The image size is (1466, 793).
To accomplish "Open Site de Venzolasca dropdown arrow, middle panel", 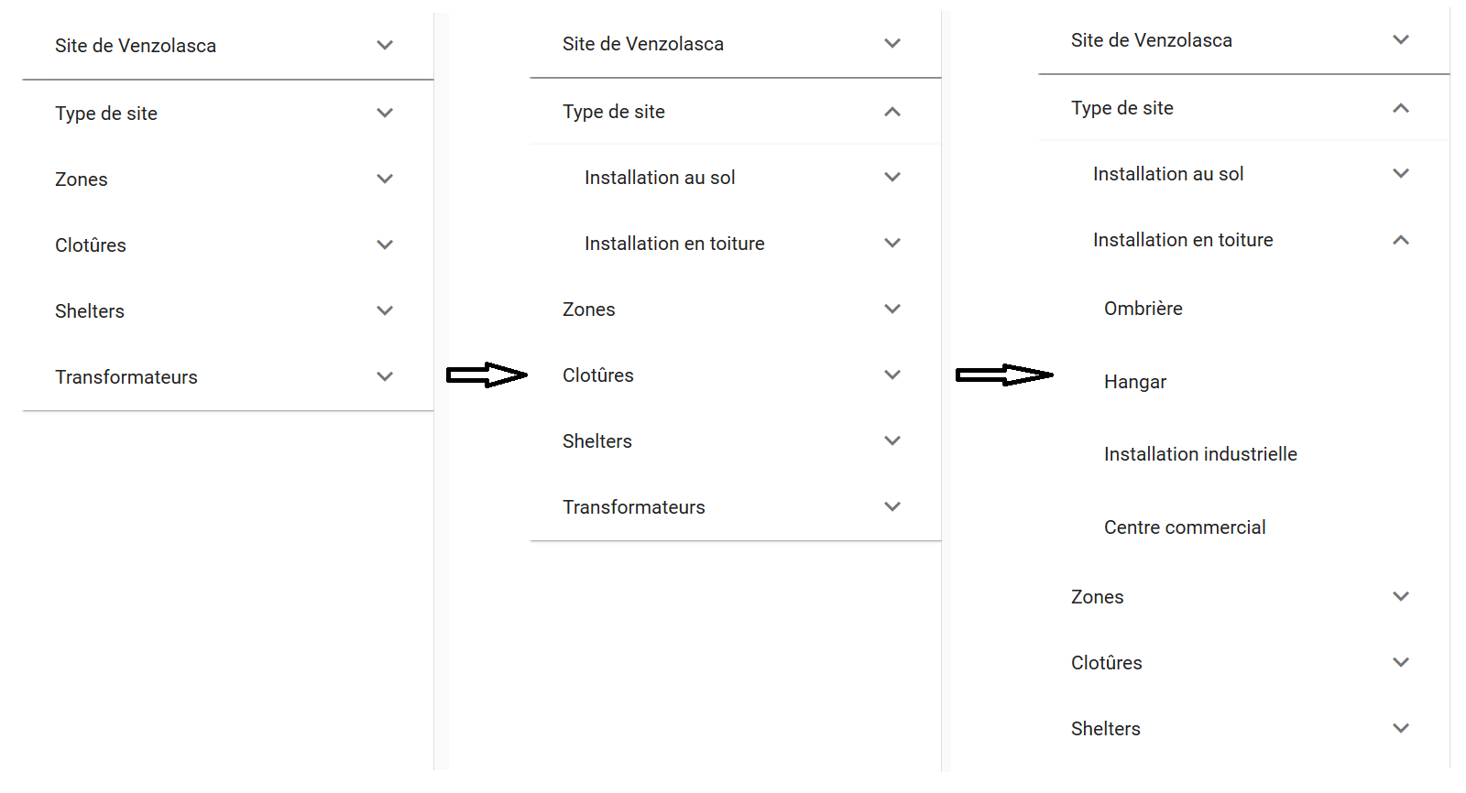I will point(892,44).
